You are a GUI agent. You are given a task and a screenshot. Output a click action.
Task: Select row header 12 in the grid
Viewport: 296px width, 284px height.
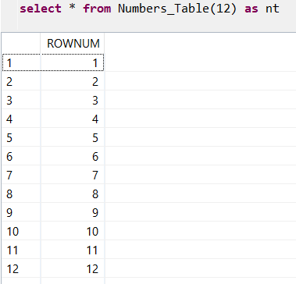21,268
